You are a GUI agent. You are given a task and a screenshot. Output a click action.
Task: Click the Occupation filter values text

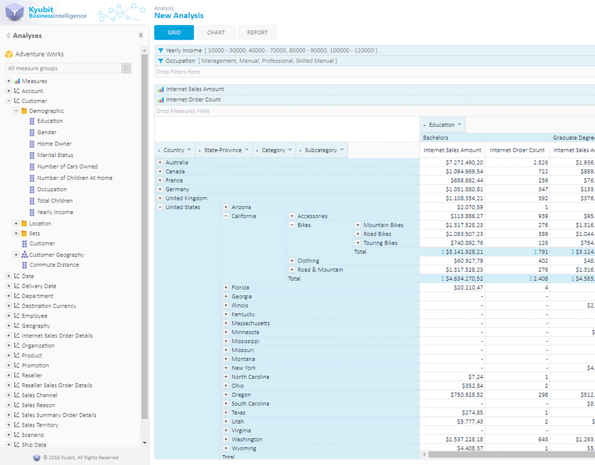(267, 60)
